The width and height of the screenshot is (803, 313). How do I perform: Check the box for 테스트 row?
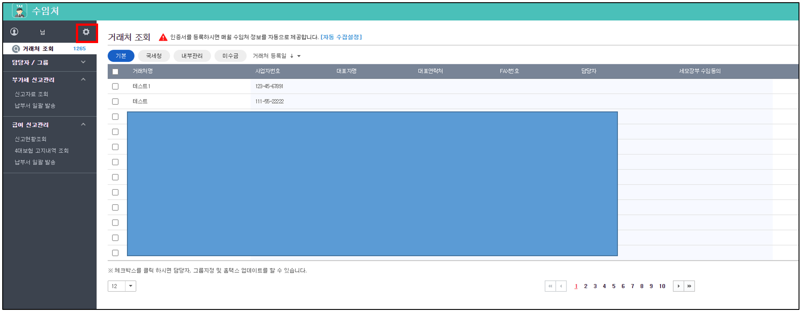coord(115,102)
